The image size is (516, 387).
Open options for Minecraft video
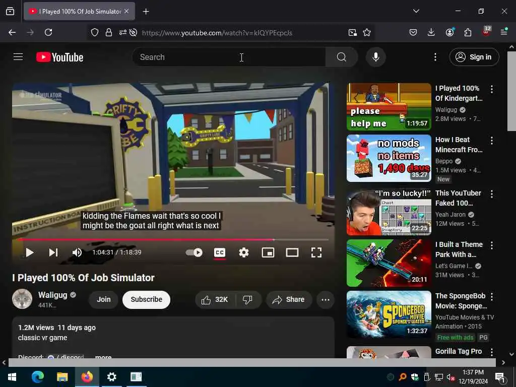(492, 141)
